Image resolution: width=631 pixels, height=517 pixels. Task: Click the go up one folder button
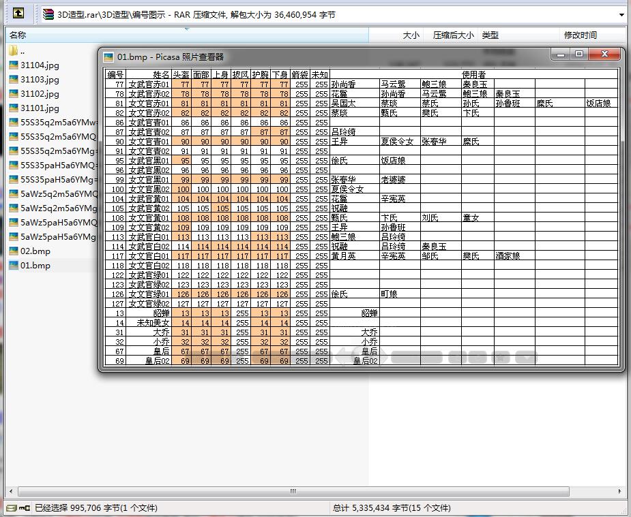tap(18, 13)
